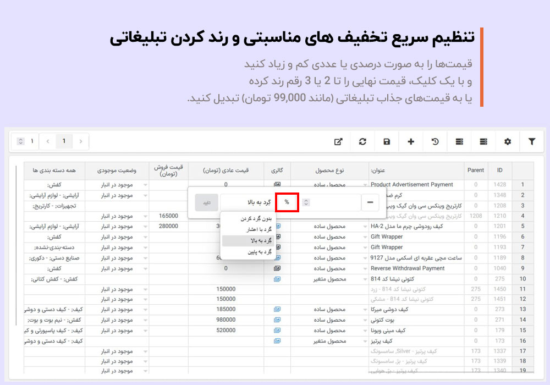Screen dimensions: 550x385
Task: Expand product type dropdown for کیف دوشی میرکا
Action: coord(365,310)
